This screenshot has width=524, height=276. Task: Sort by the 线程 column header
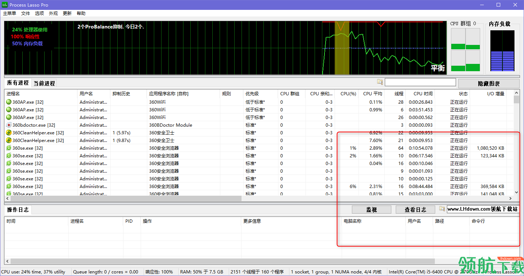(x=395, y=94)
